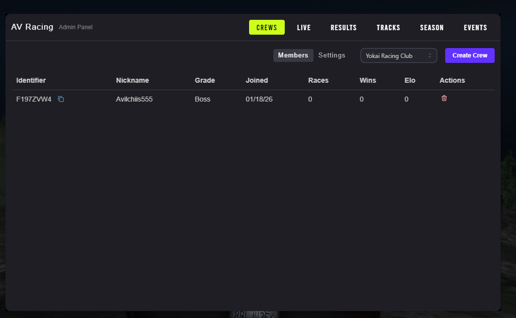
Task: Select the Tracks tab
Action: coord(388,28)
